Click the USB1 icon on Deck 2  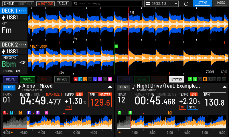point(3,52)
